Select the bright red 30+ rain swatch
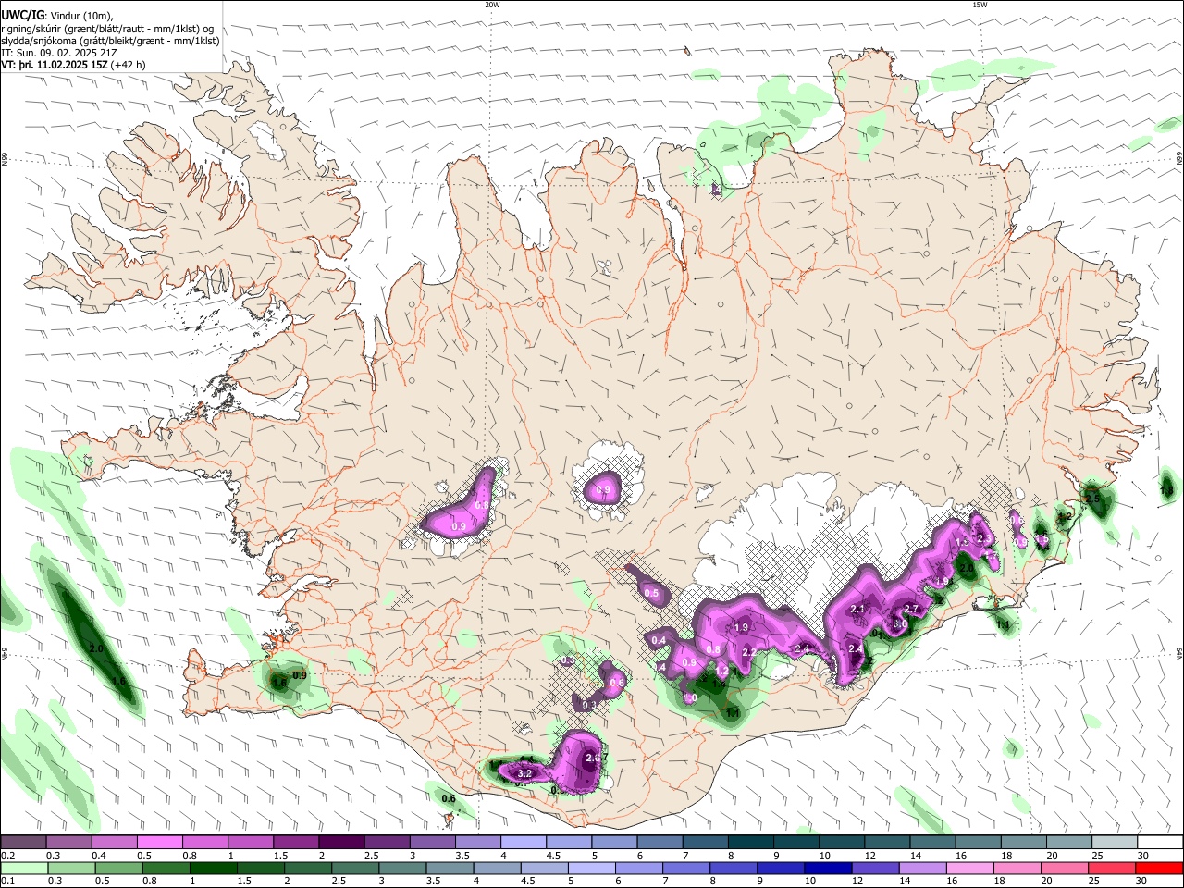Viewport: 1184px width, 888px height. point(1159,868)
